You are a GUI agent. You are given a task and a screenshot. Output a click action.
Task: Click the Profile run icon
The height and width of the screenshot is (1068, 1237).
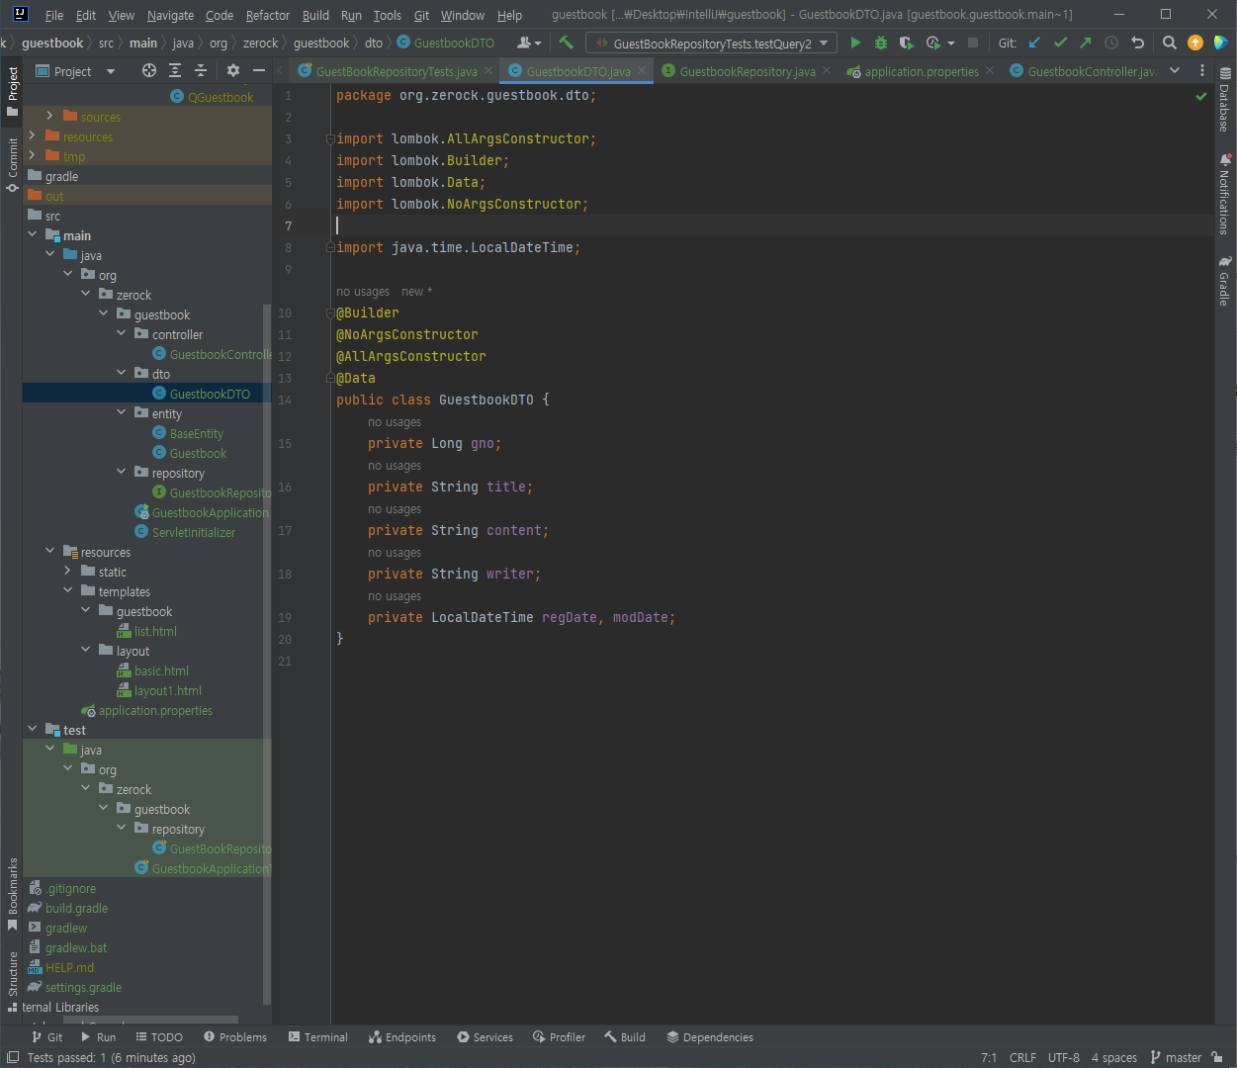point(932,43)
